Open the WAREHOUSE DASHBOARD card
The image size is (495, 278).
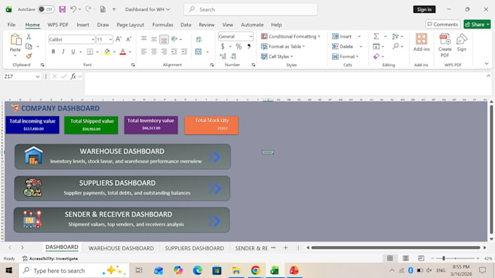pos(122,157)
